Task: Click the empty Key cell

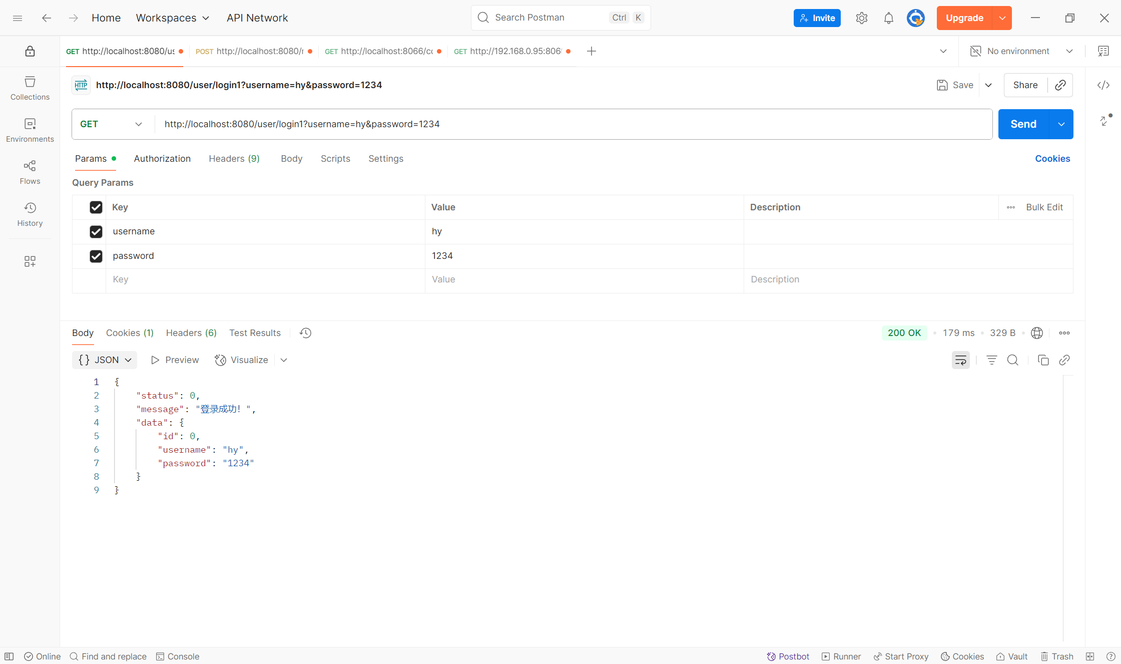Action: (x=265, y=279)
